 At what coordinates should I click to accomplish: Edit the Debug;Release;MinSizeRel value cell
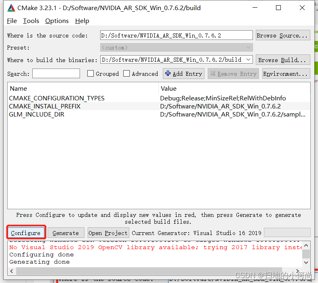click(x=223, y=98)
